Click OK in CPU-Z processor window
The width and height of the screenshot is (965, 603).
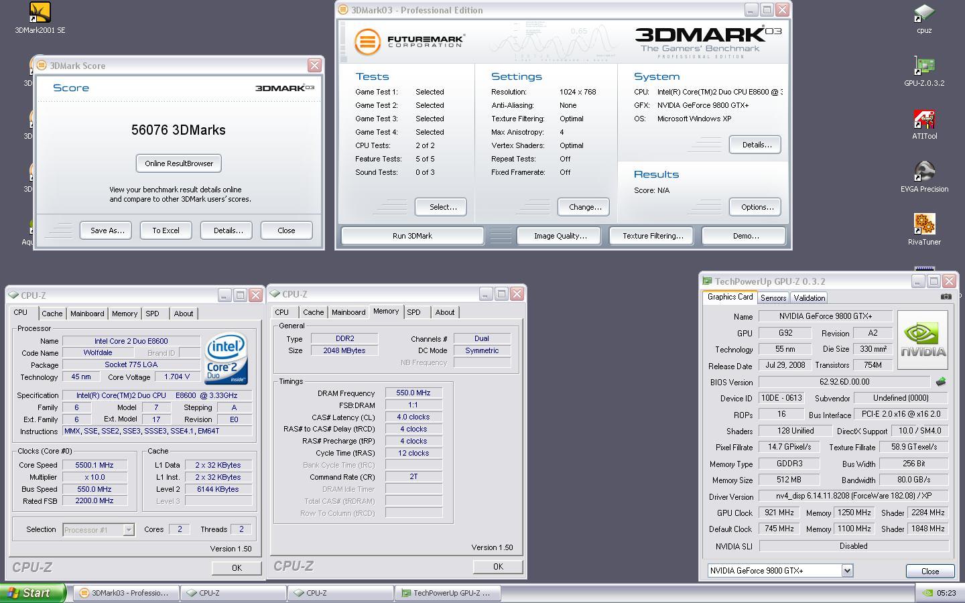coord(237,567)
